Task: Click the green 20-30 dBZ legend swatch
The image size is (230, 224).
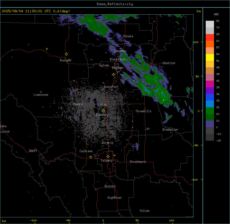Action: coord(210,111)
